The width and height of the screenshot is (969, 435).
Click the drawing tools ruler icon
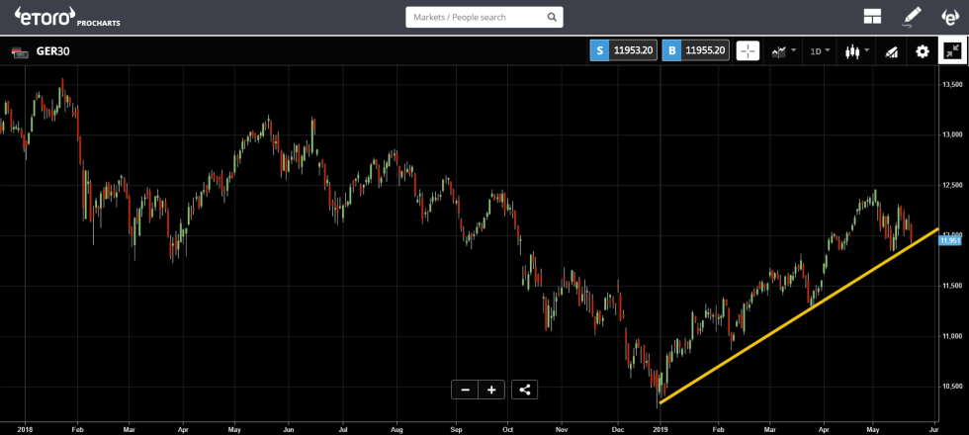(x=891, y=51)
